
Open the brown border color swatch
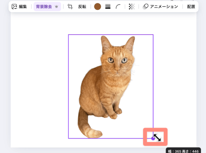[98, 7]
